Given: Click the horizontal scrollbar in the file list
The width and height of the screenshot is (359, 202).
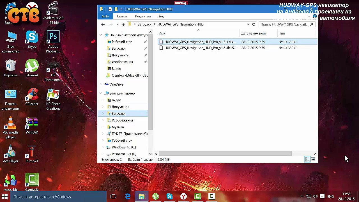Looking at the screenshot, I should [x=225, y=154].
